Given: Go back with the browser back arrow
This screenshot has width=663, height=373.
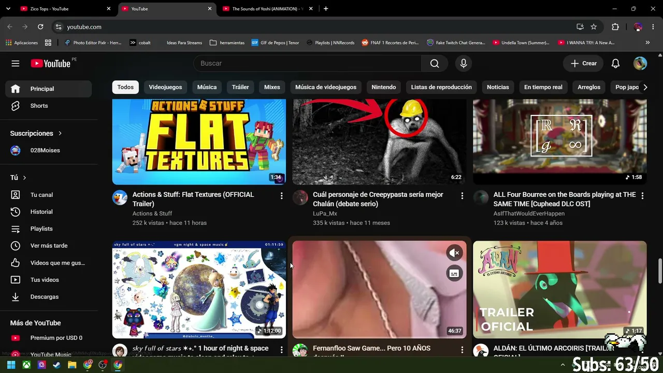Looking at the screenshot, I should [x=10, y=27].
